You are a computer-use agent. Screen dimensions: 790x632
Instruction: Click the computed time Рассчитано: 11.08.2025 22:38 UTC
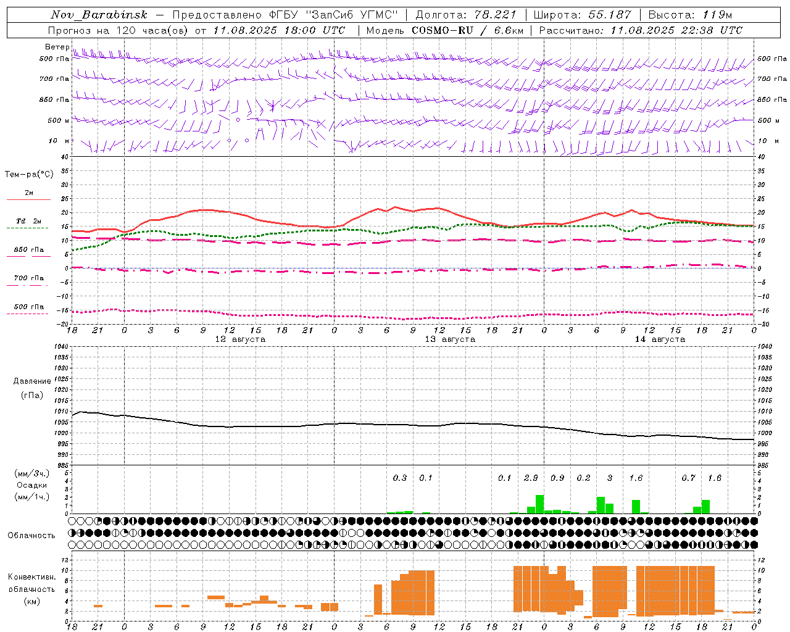(x=641, y=30)
